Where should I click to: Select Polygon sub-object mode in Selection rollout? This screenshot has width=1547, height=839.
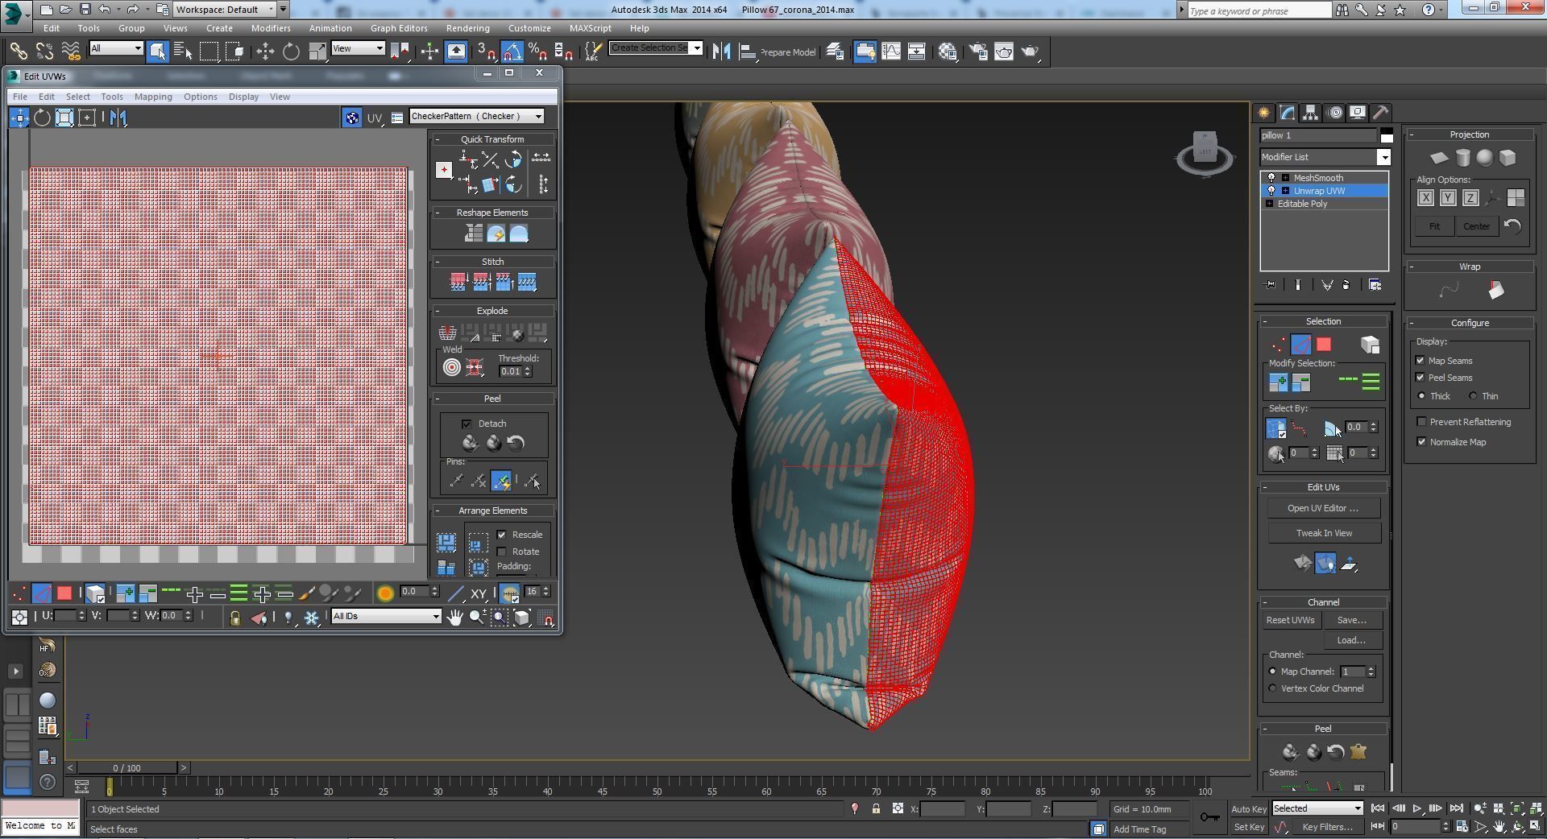tap(1324, 345)
